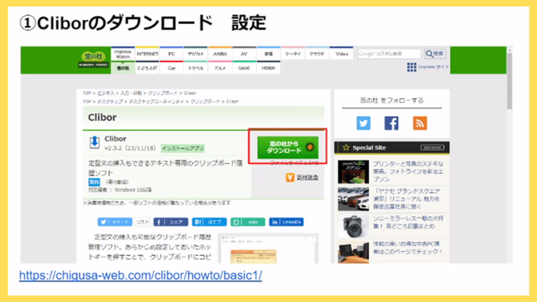Open the プリンターと写真のステキな関係 article link
The width and height of the screenshot is (537, 302).
pyautogui.click(x=408, y=172)
